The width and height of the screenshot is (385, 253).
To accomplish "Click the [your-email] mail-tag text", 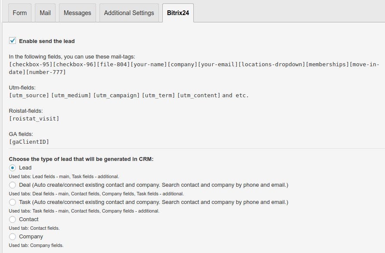I will [x=218, y=65].
